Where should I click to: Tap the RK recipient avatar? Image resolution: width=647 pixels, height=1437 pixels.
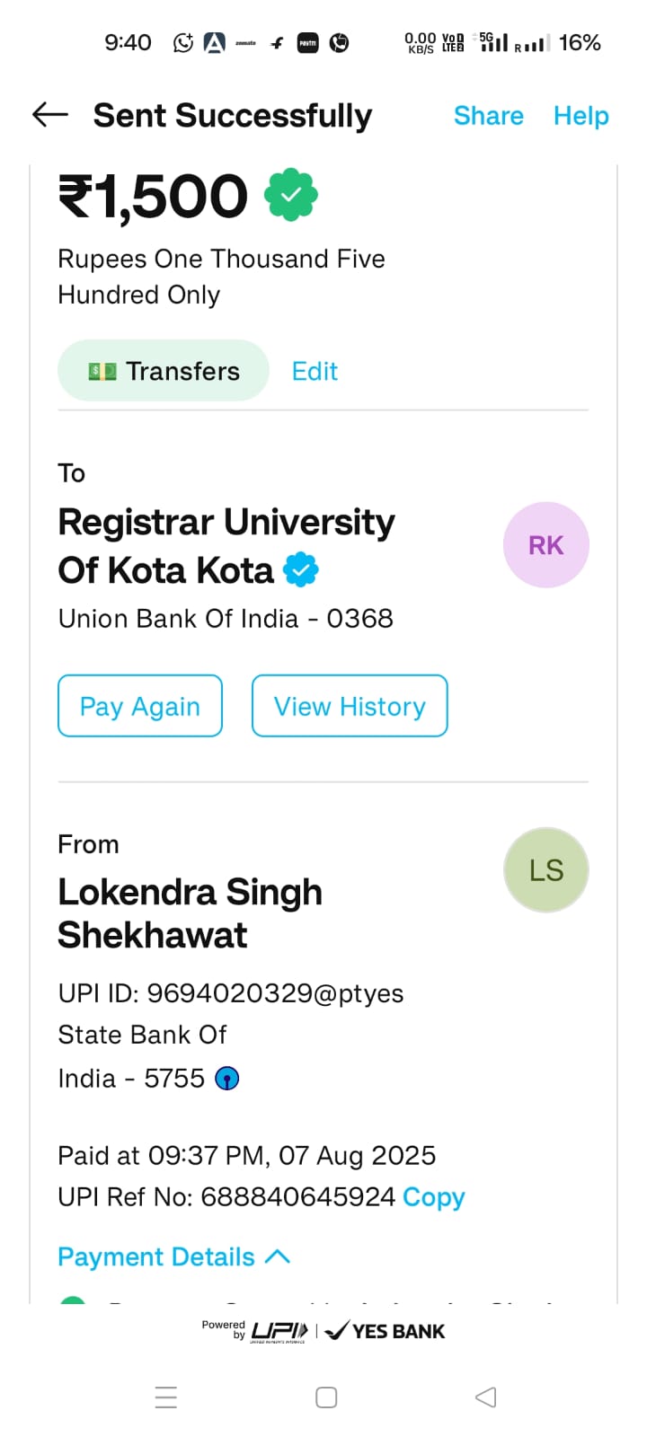545,545
